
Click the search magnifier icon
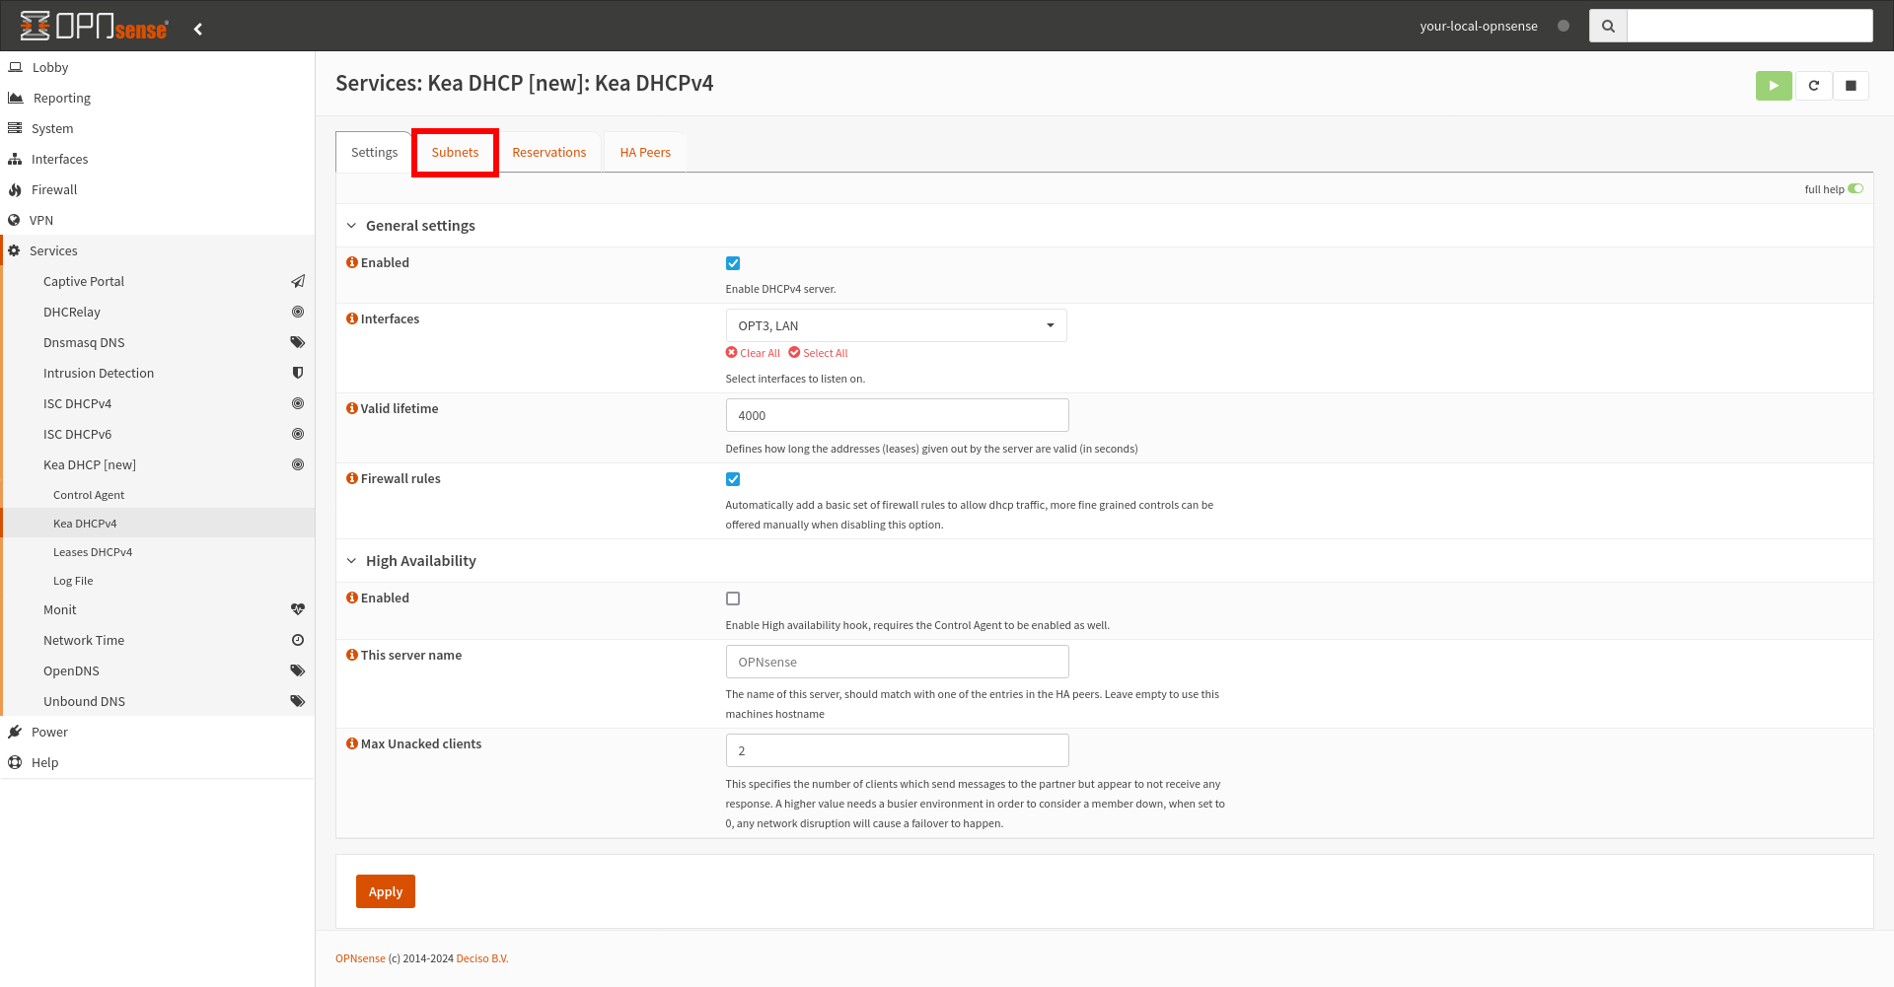(1608, 26)
